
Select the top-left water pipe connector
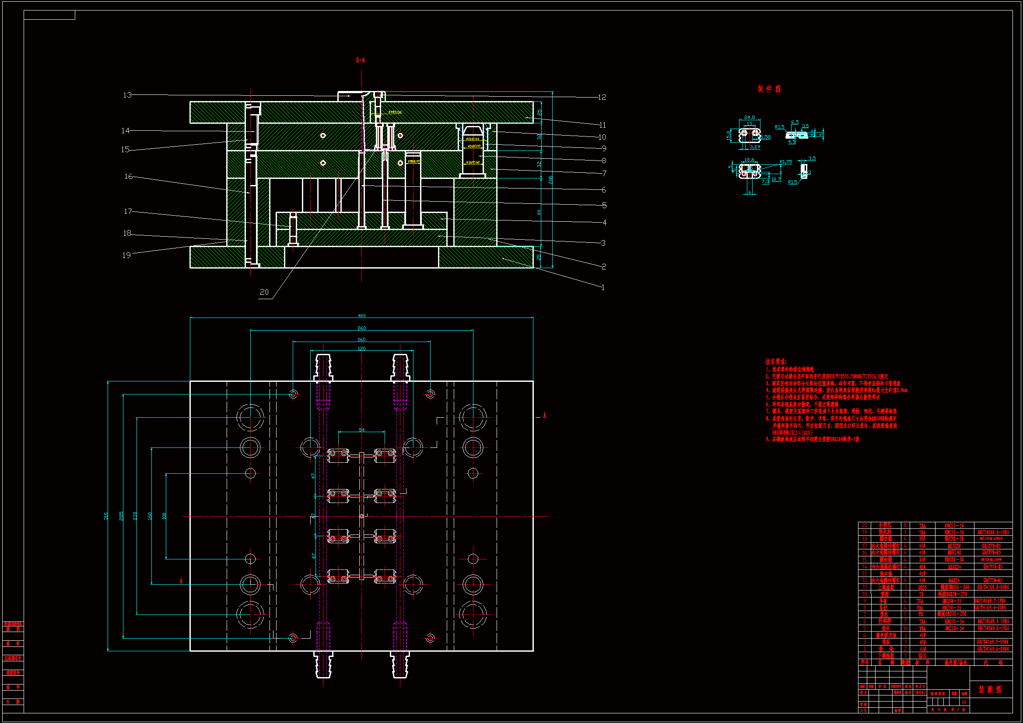pyautogui.click(x=323, y=367)
